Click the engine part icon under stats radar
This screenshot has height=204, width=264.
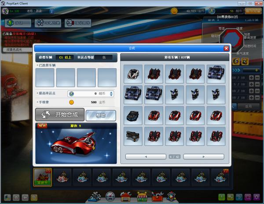point(245,62)
